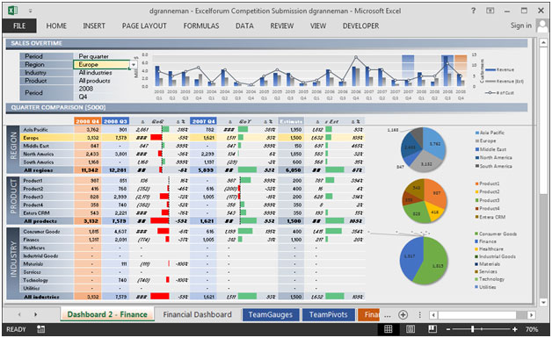Click the 2008 Q3 column header
This screenshot has width=552, height=338.
tap(115, 121)
